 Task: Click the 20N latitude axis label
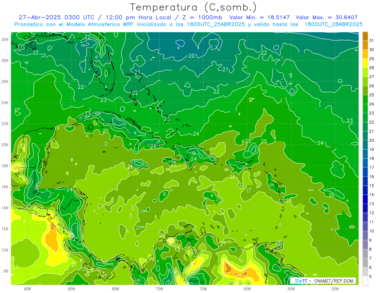(4, 145)
